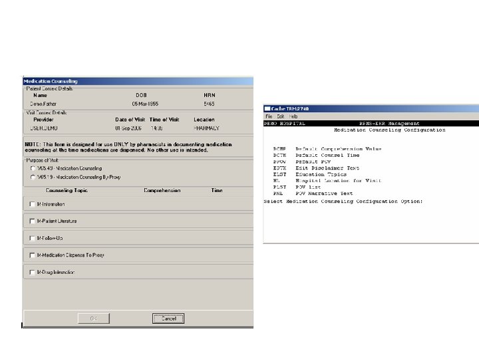Image resolution: width=479 pixels, height=359 pixels.
Task: Click the DCMP Default Comprehension Value option
Action: pos(327,149)
